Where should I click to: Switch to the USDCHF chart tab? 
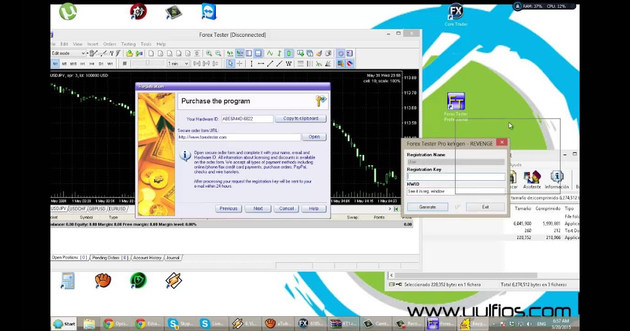tap(77, 209)
